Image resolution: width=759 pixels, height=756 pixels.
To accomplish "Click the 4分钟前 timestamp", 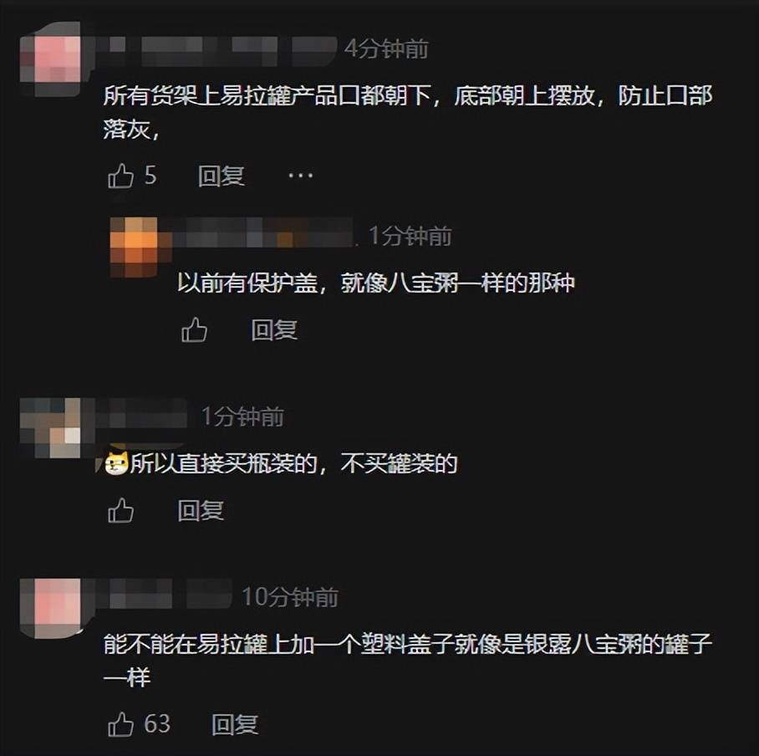I will point(386,49).
